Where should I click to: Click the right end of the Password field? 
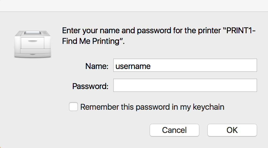click(253, 86)
